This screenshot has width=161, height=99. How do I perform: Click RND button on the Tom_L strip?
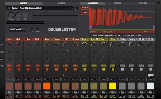coord(85,66)
